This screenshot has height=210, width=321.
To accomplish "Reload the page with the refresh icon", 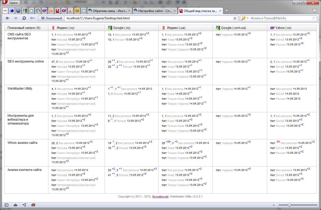I will (24, 18).
